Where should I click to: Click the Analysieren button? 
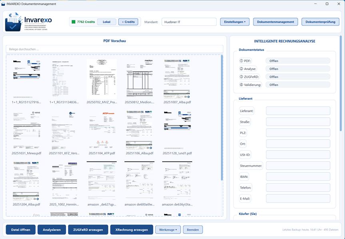52,229
